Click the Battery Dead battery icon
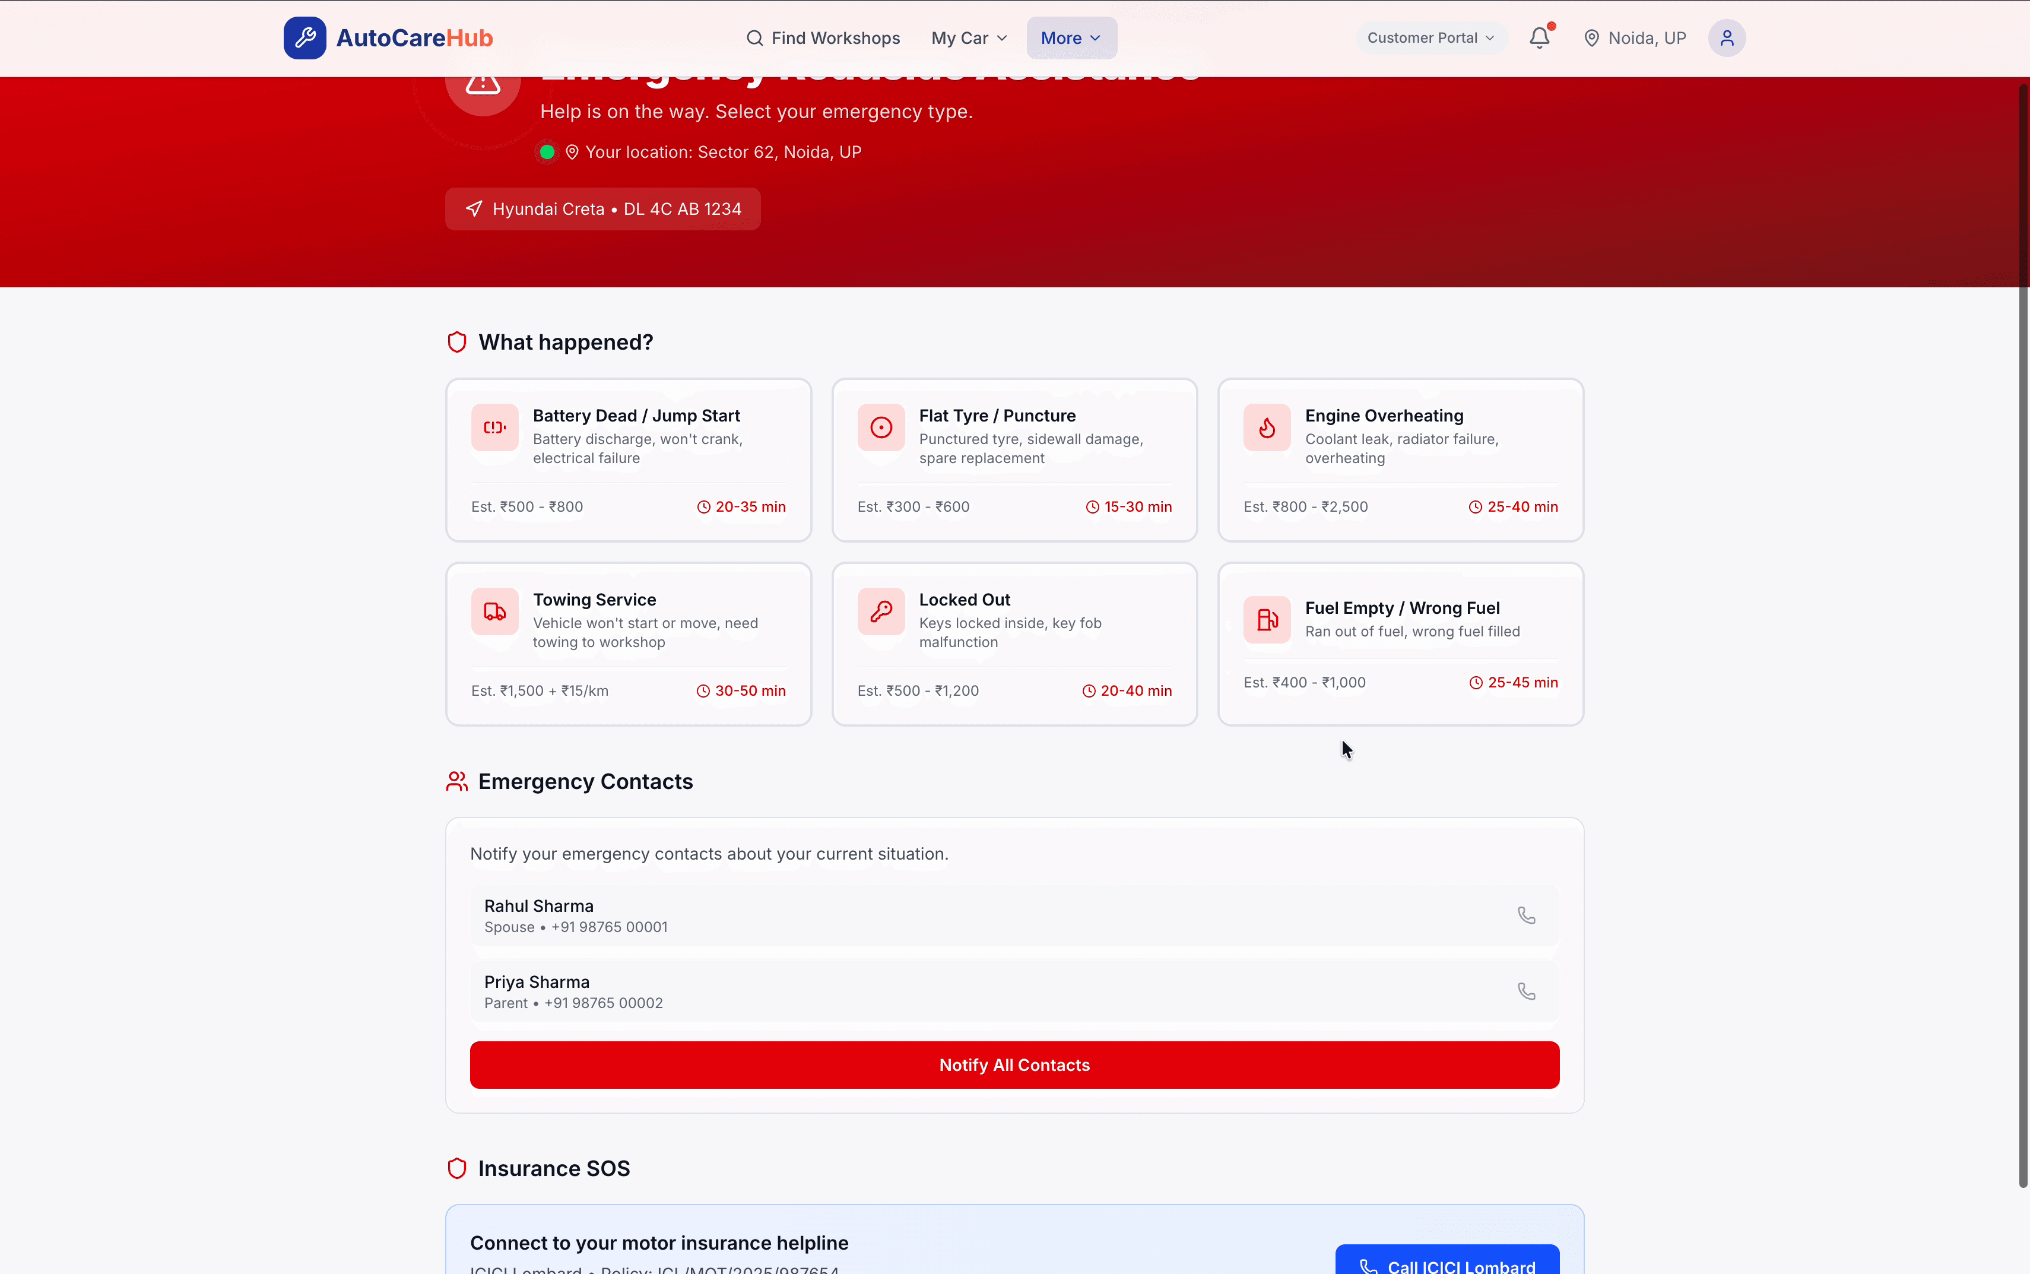 (x=494, y=427)
